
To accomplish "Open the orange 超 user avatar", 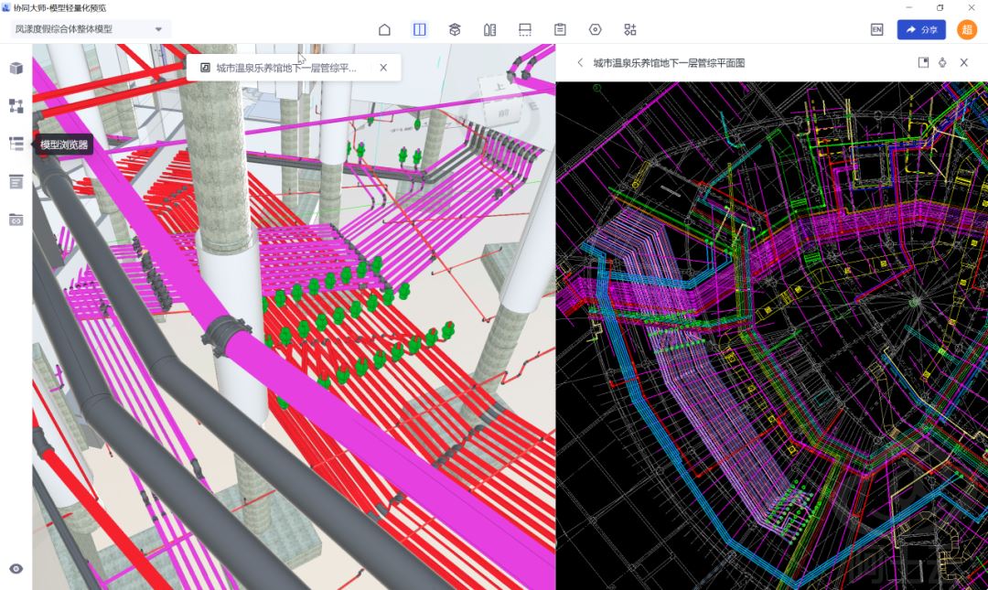I will click(967, 29).
